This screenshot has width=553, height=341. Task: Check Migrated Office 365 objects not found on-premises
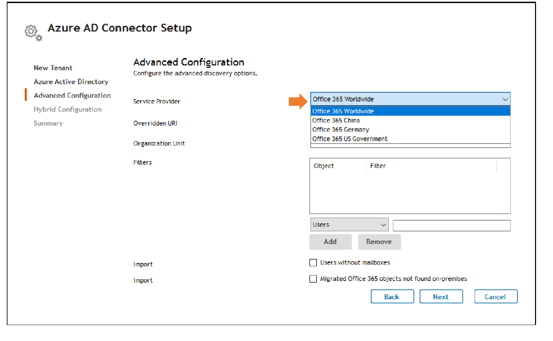pyautogui.click(x=313, y=279)
